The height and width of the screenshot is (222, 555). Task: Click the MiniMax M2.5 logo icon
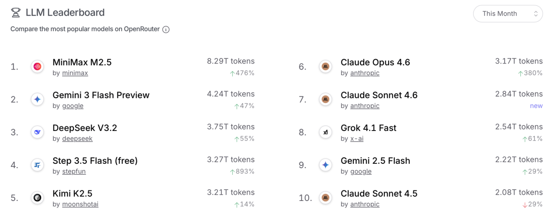tap(37, 67)
